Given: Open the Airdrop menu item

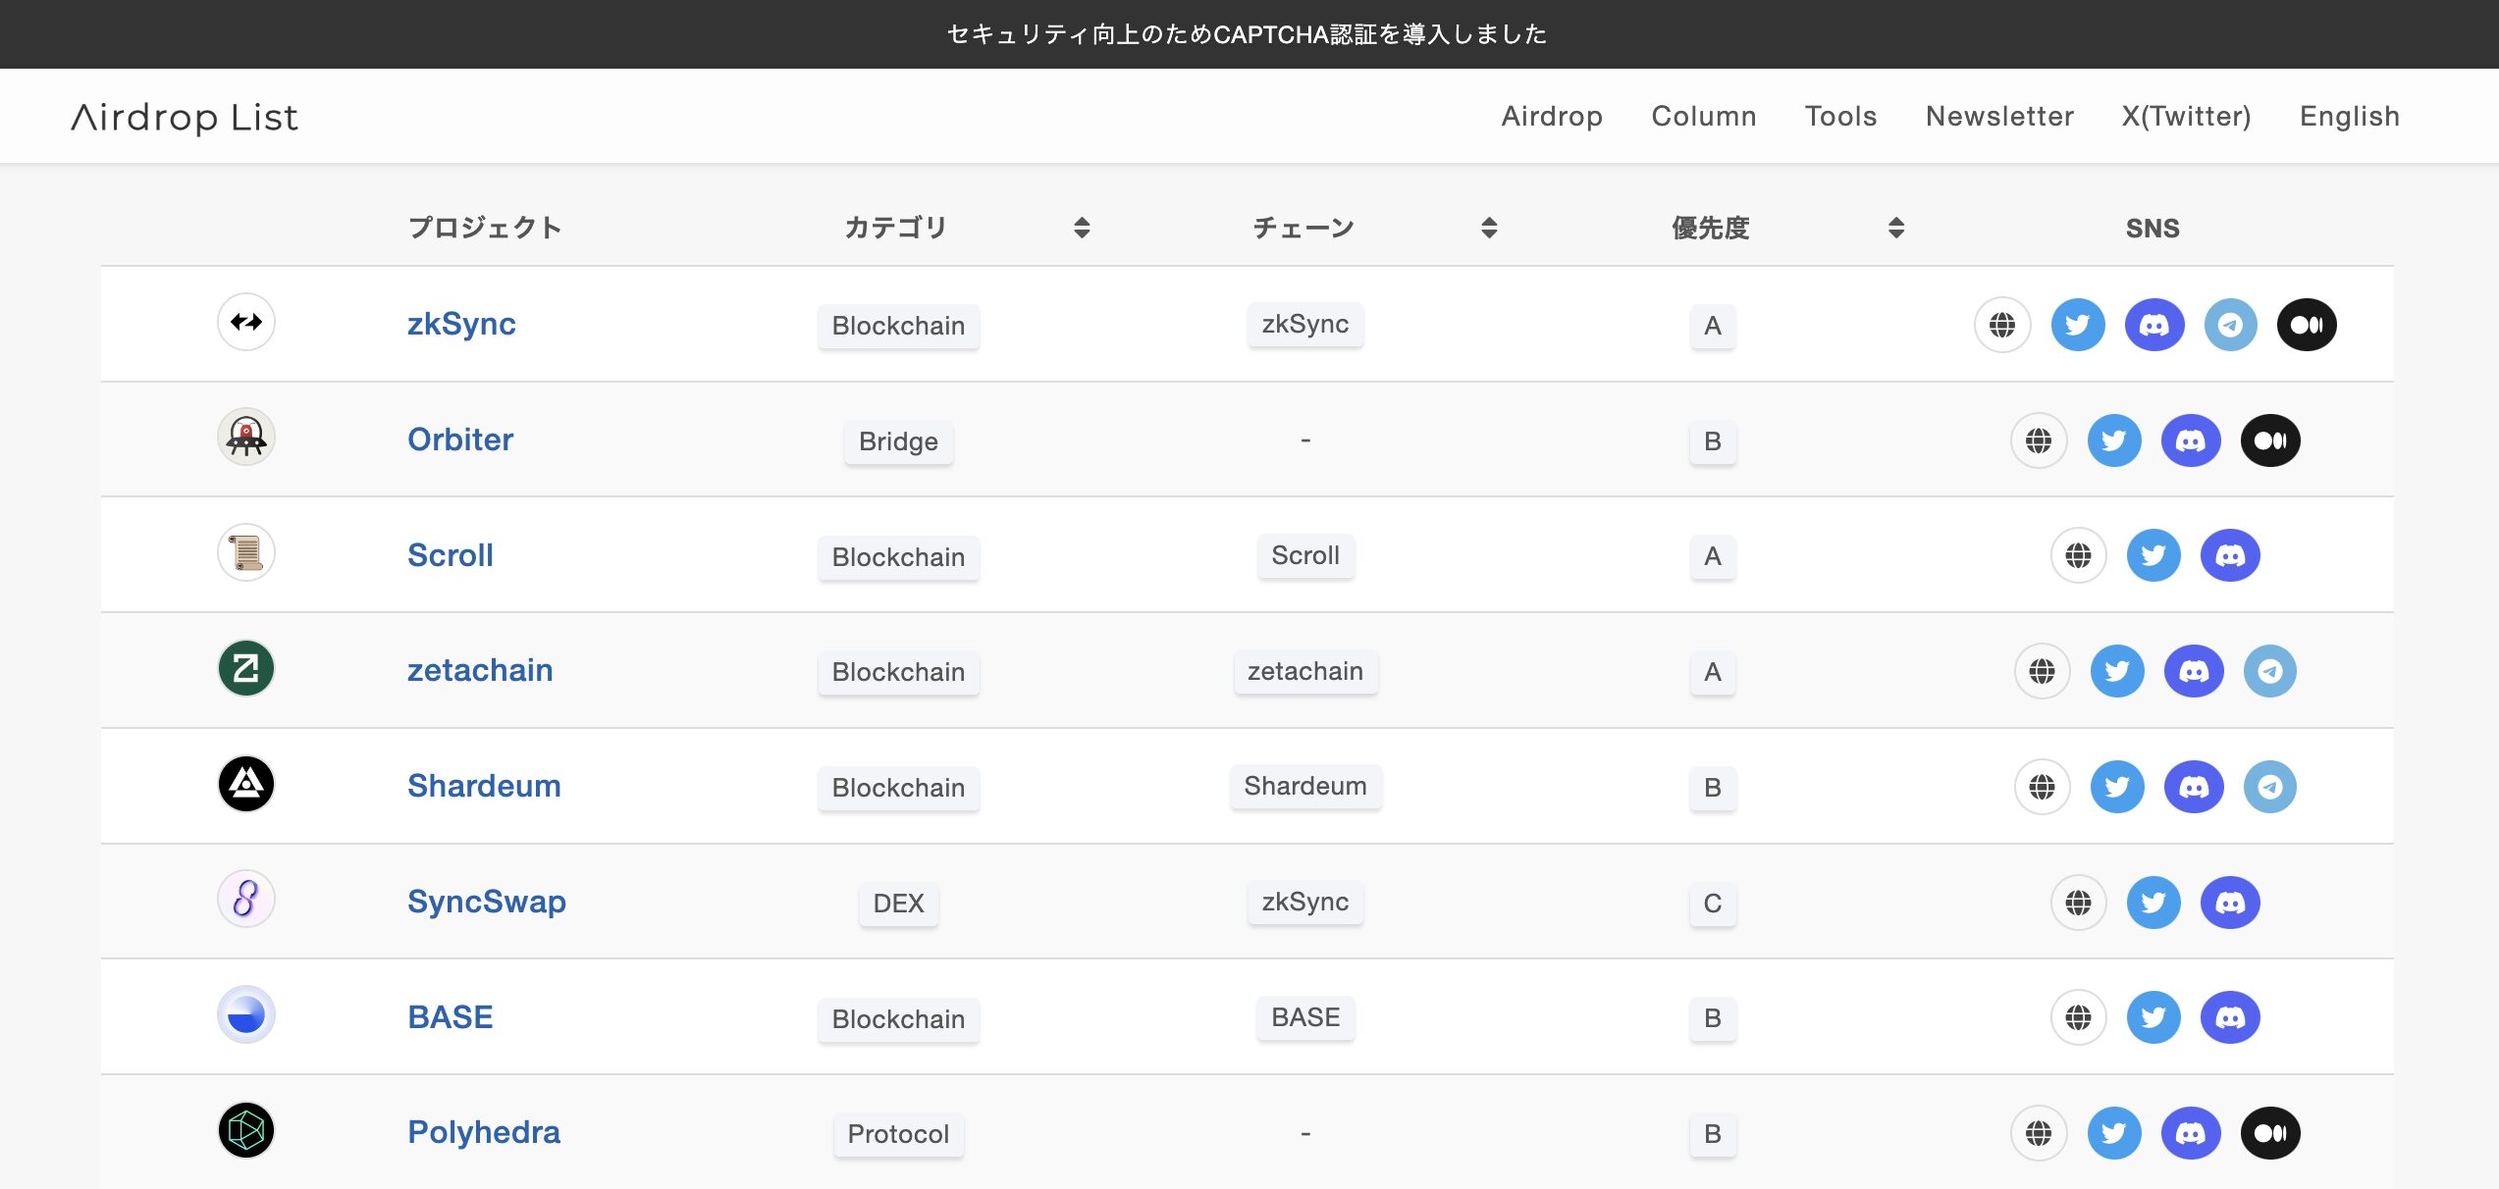Looking at the screenshot, I should coord(1552,116).
